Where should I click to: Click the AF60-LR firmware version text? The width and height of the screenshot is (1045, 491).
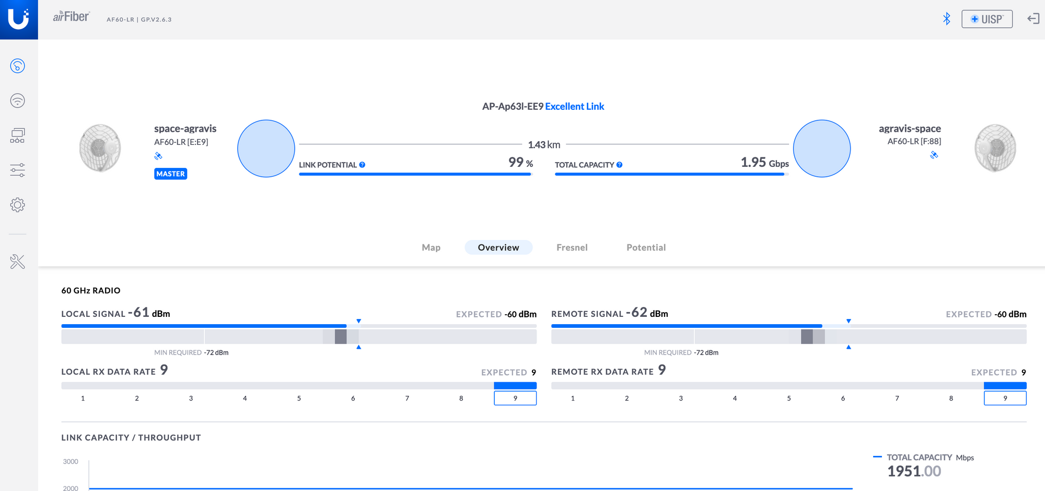[x=139, y=19]
